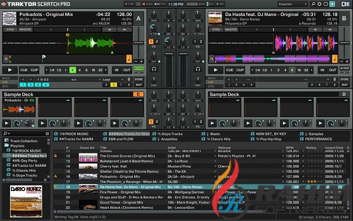Click STORE on Deck A

(x=139, y=79)
